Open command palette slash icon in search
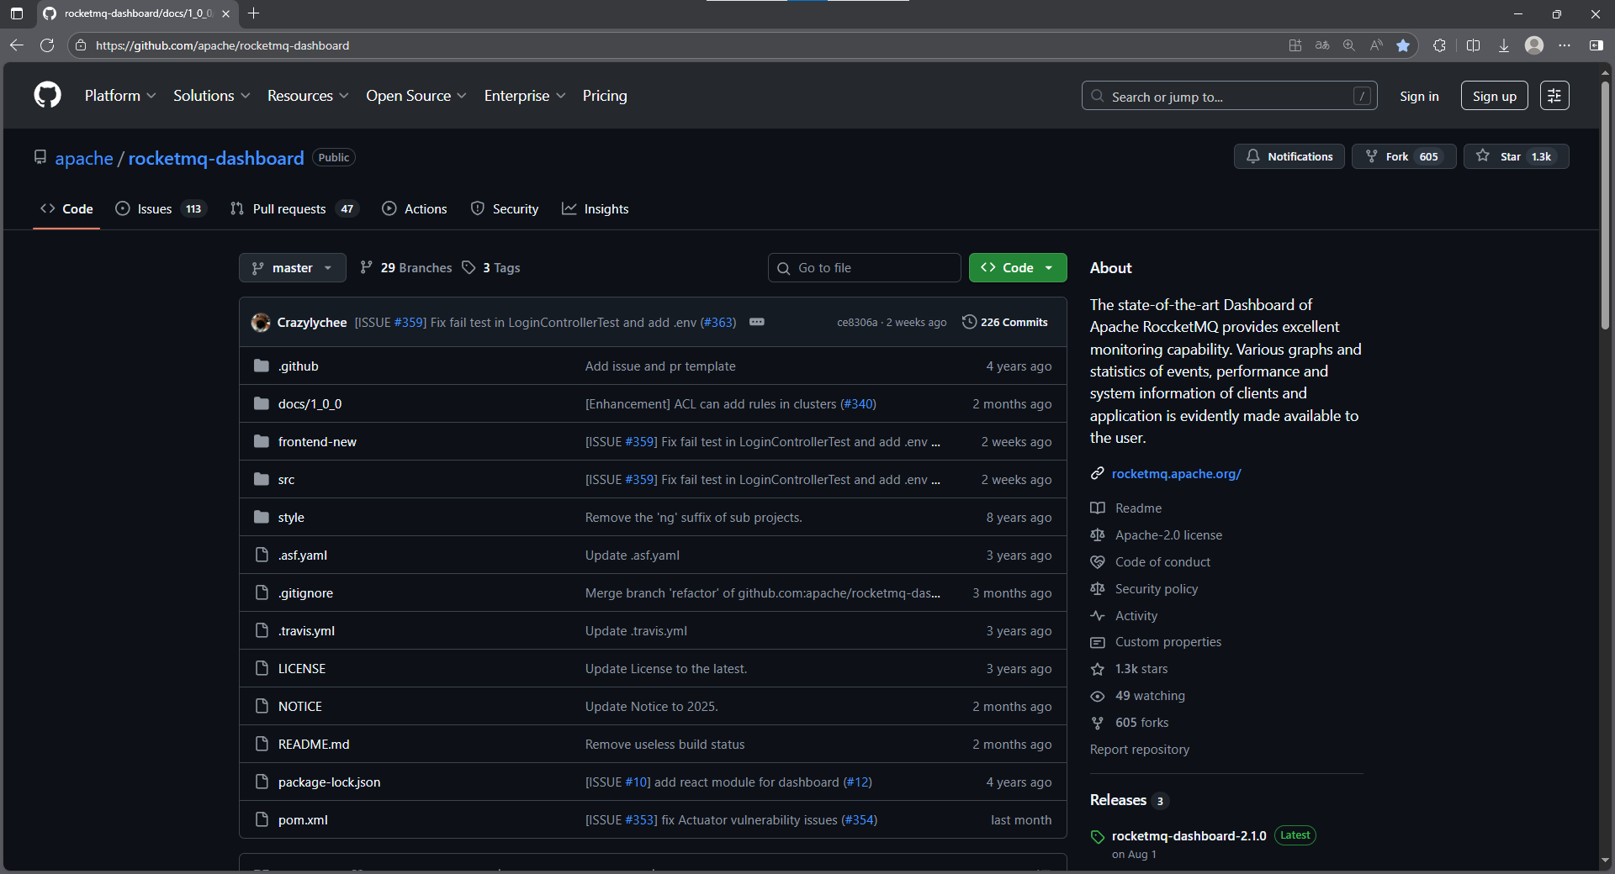Screen dimensions: 1615x874 pyautogui.click(x=1363, y=96)
